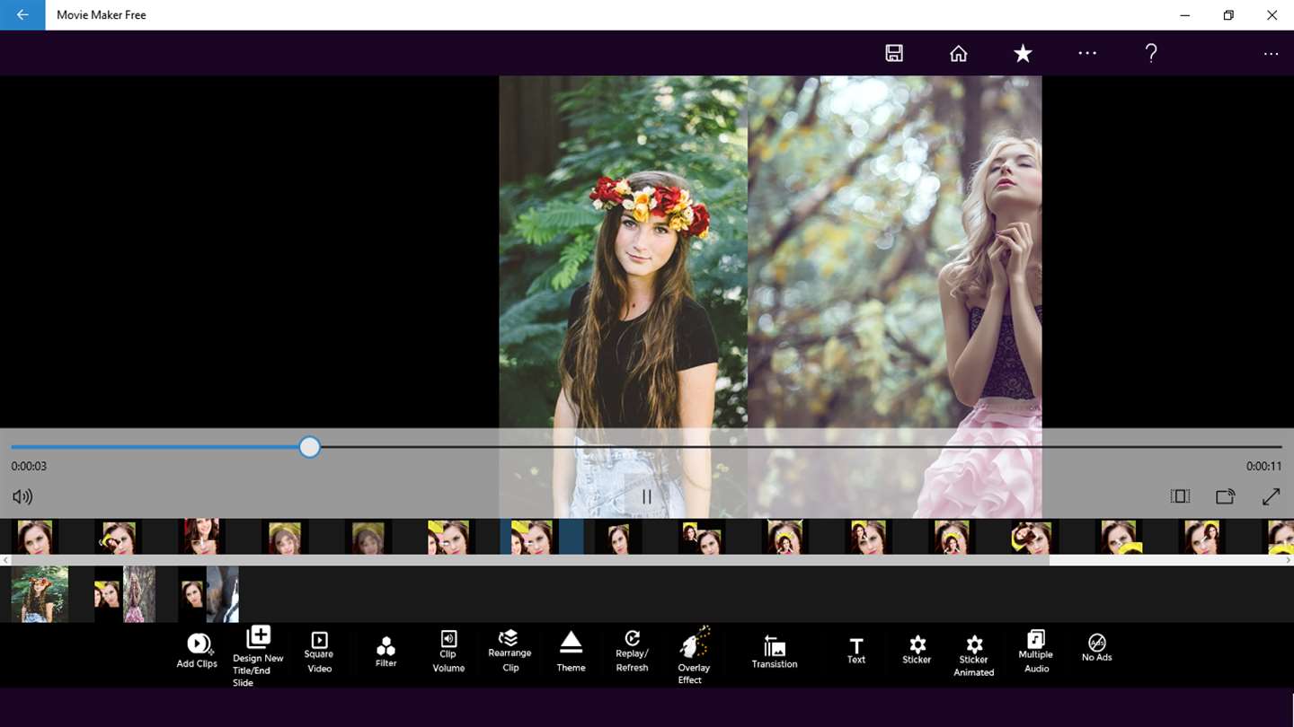Click the Replay/Refresh button

click(x=633, y=638)
